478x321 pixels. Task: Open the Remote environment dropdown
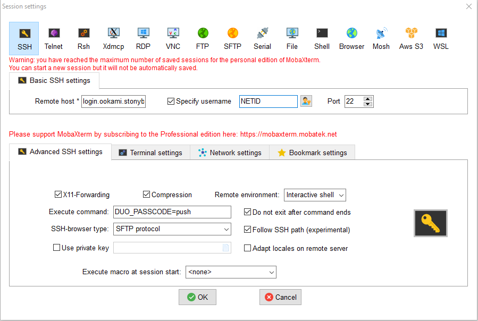pos(315,195)
